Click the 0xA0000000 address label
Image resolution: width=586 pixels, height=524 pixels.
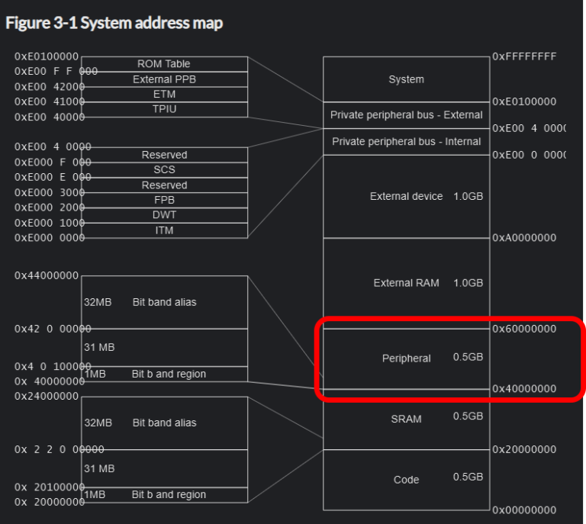pos(524,238)
